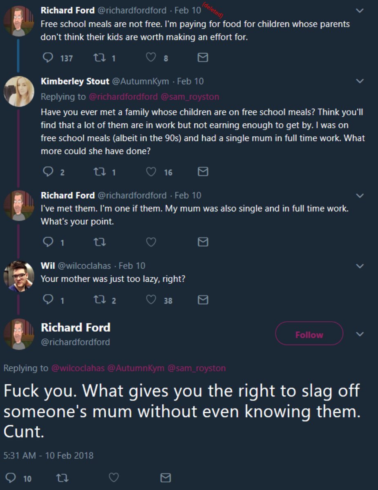The image size is (378, 490).
Task: Reply to Wil's tweet
Action: (x=48, y=301)
